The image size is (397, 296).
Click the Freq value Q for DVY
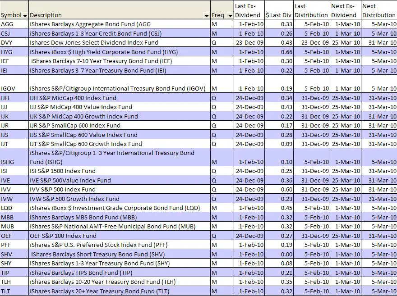click(222, 42)
